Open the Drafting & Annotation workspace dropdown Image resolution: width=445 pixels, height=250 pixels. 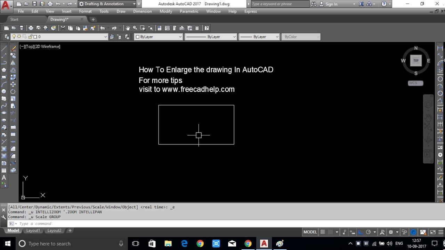tap(107, 4)
